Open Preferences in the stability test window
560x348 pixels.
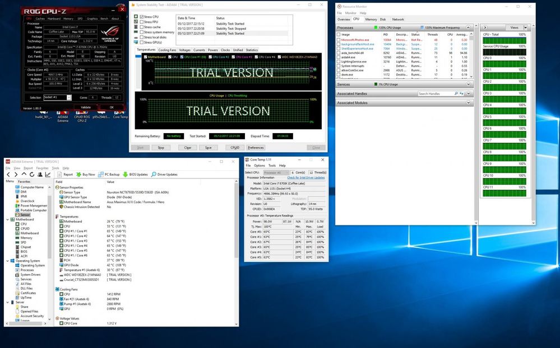(x=256, y=148)
